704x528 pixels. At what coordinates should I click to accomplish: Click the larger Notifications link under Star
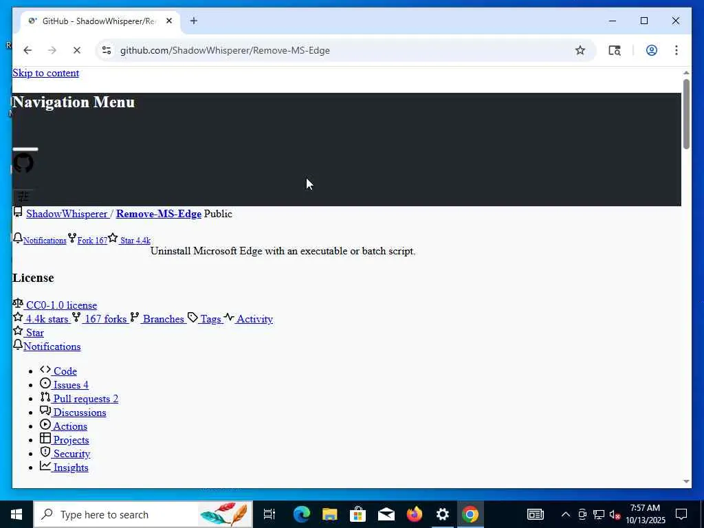tap(52, 346)
